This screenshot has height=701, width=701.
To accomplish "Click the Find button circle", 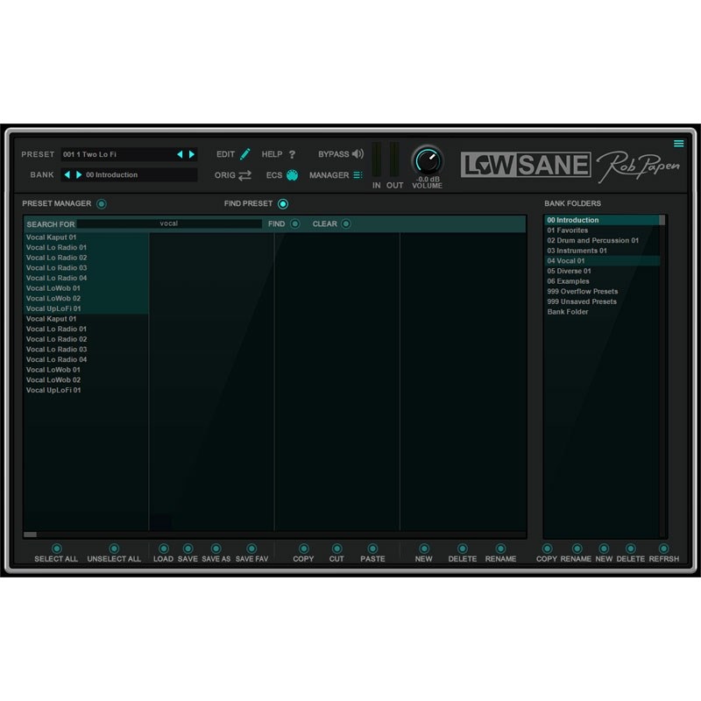I will coord(295,223).
